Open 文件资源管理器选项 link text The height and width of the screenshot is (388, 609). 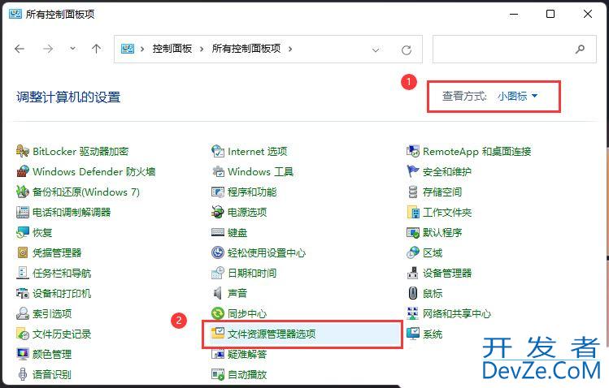272,334
